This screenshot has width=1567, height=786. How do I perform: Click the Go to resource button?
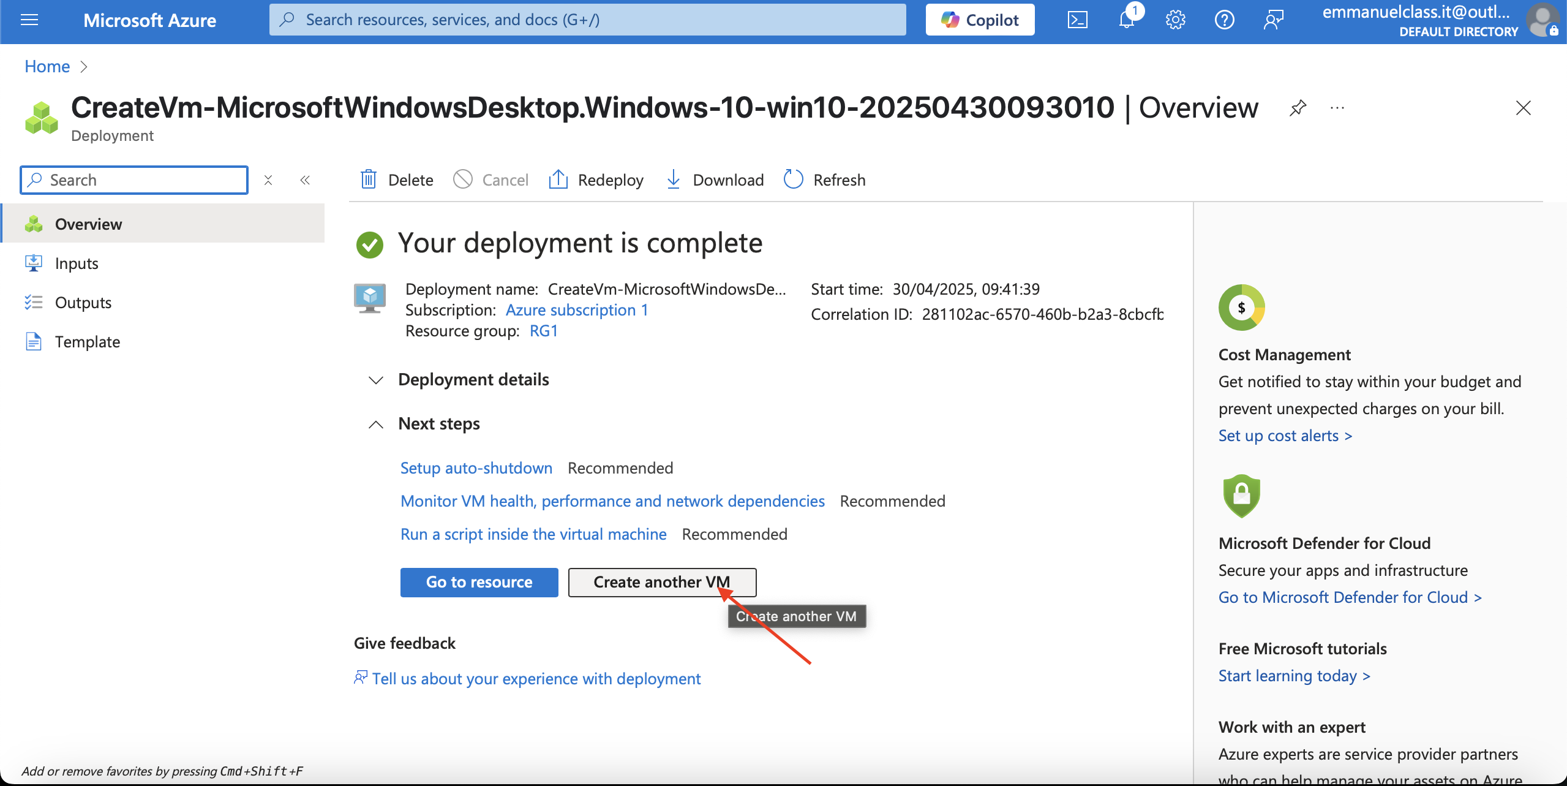pyautogui.click(x=479, y=582)
